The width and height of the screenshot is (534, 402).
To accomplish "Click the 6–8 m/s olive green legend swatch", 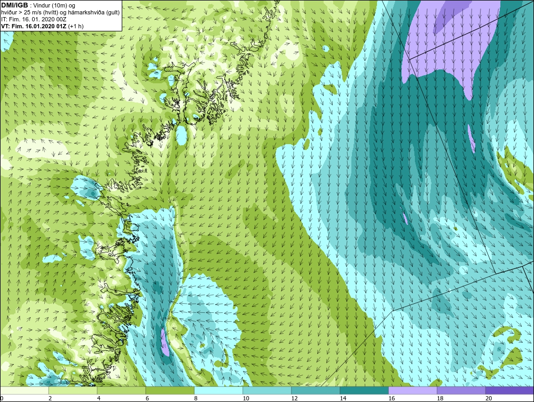I will tap(170, 390).
